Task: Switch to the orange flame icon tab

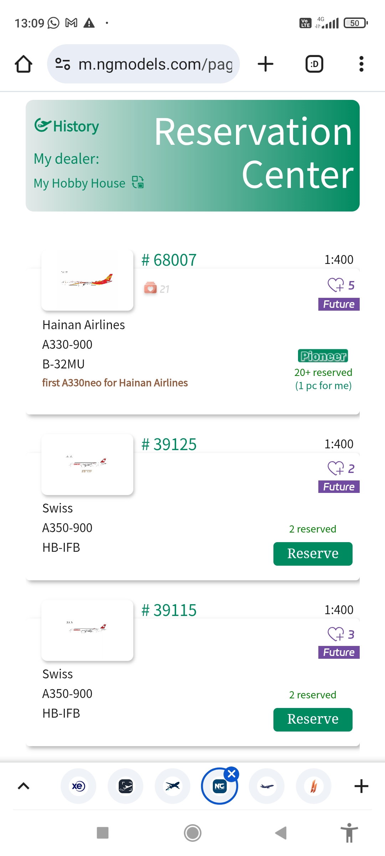Action: (314, 786)
